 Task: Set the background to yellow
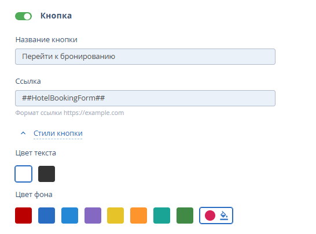[116, 216]
